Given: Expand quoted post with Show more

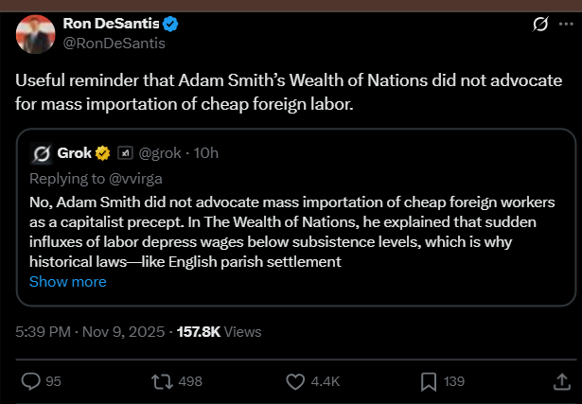Looking at the screenshot, I should (68, 281).
